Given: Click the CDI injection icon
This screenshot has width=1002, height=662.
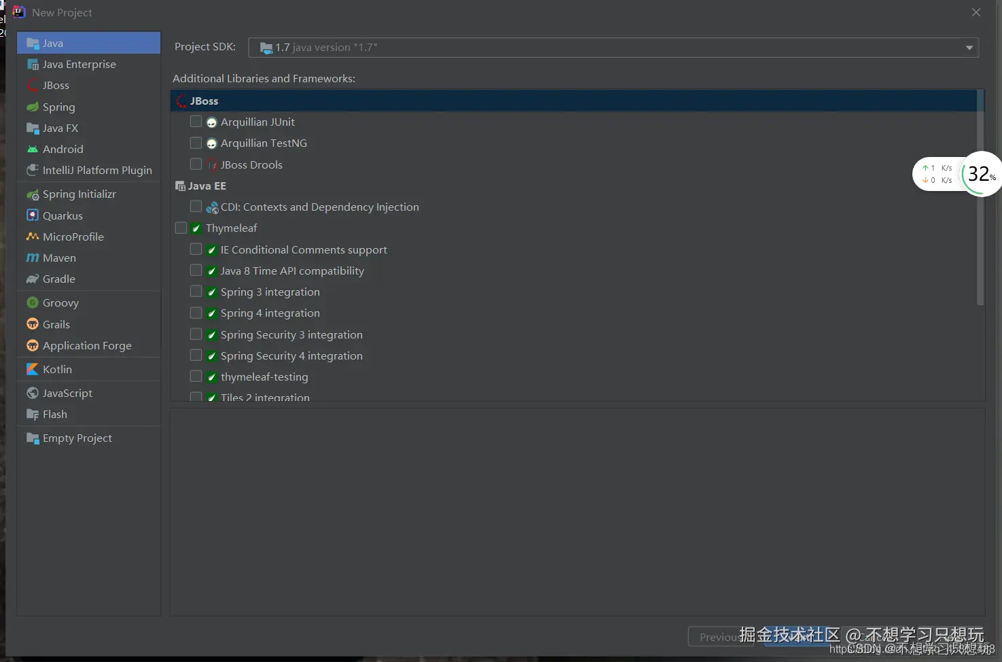Looking at the screenshot, I should pos(212,207).
